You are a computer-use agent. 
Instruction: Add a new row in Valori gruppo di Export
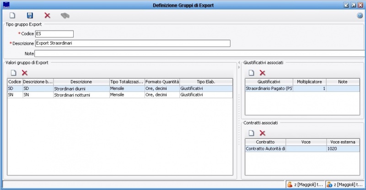point(14,73)
